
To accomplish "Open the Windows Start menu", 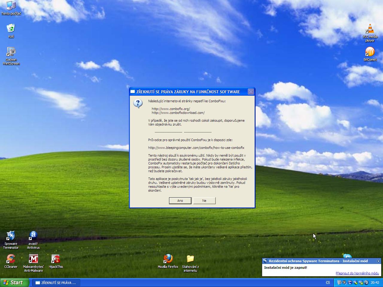I will pos(14,283).
